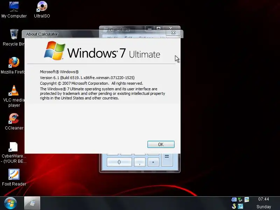Click the yellow S tray icon

pyautogui.click(x=234, y=206)
